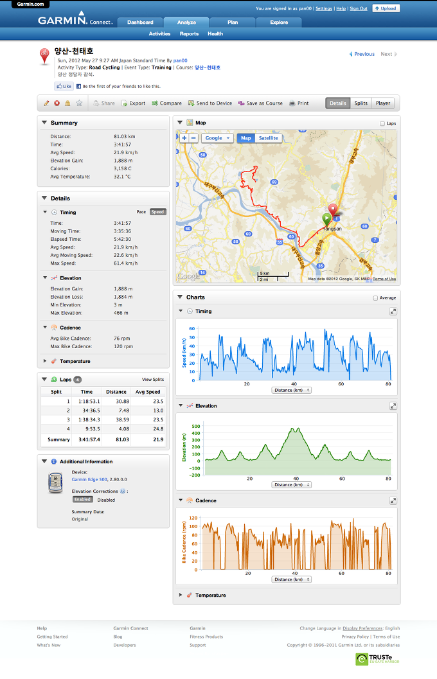Click the Elevation Corrections help icon
This screenshot has height=679, width=437.
123,491
